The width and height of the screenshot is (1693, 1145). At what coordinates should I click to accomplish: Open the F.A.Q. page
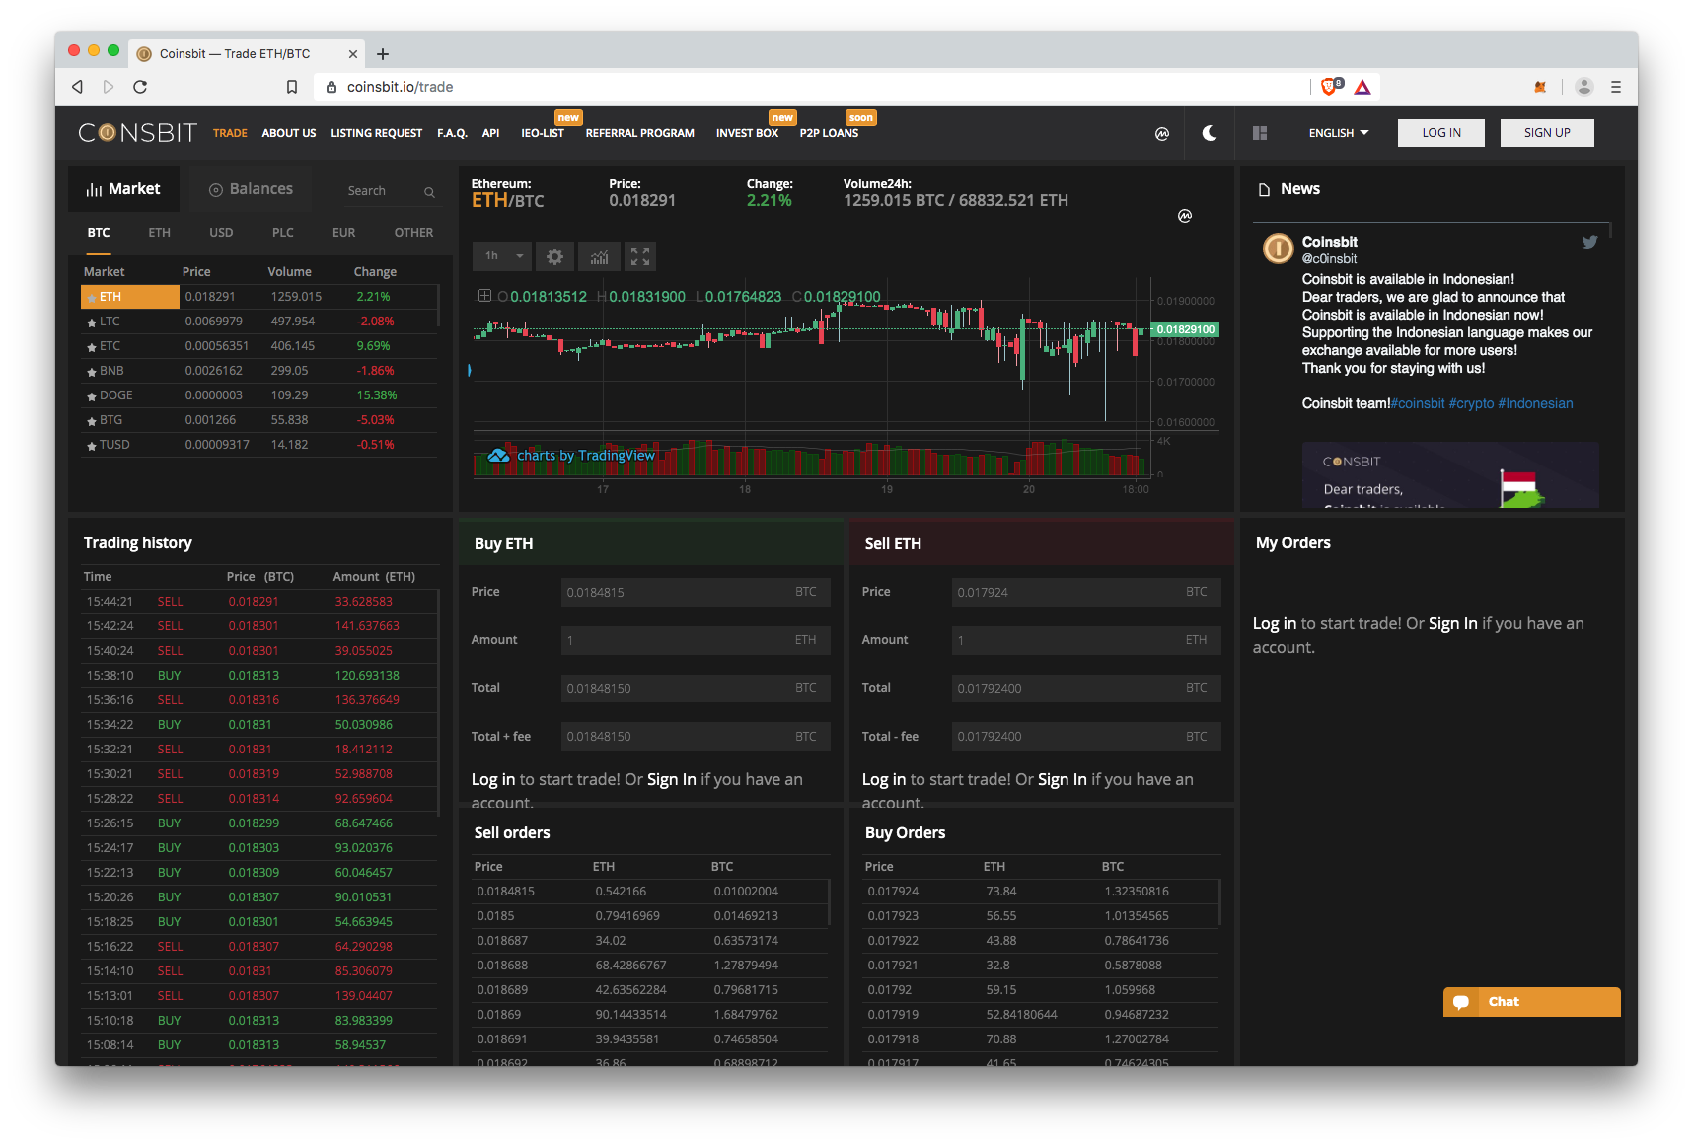pyautogui.click(x=453, y=133)
